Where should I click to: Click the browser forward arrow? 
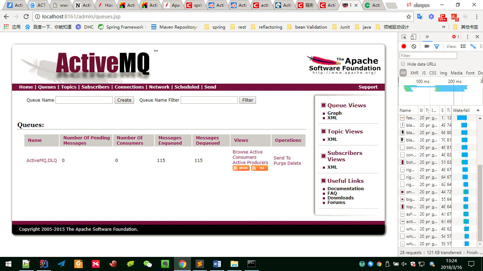tap(16, 17)
